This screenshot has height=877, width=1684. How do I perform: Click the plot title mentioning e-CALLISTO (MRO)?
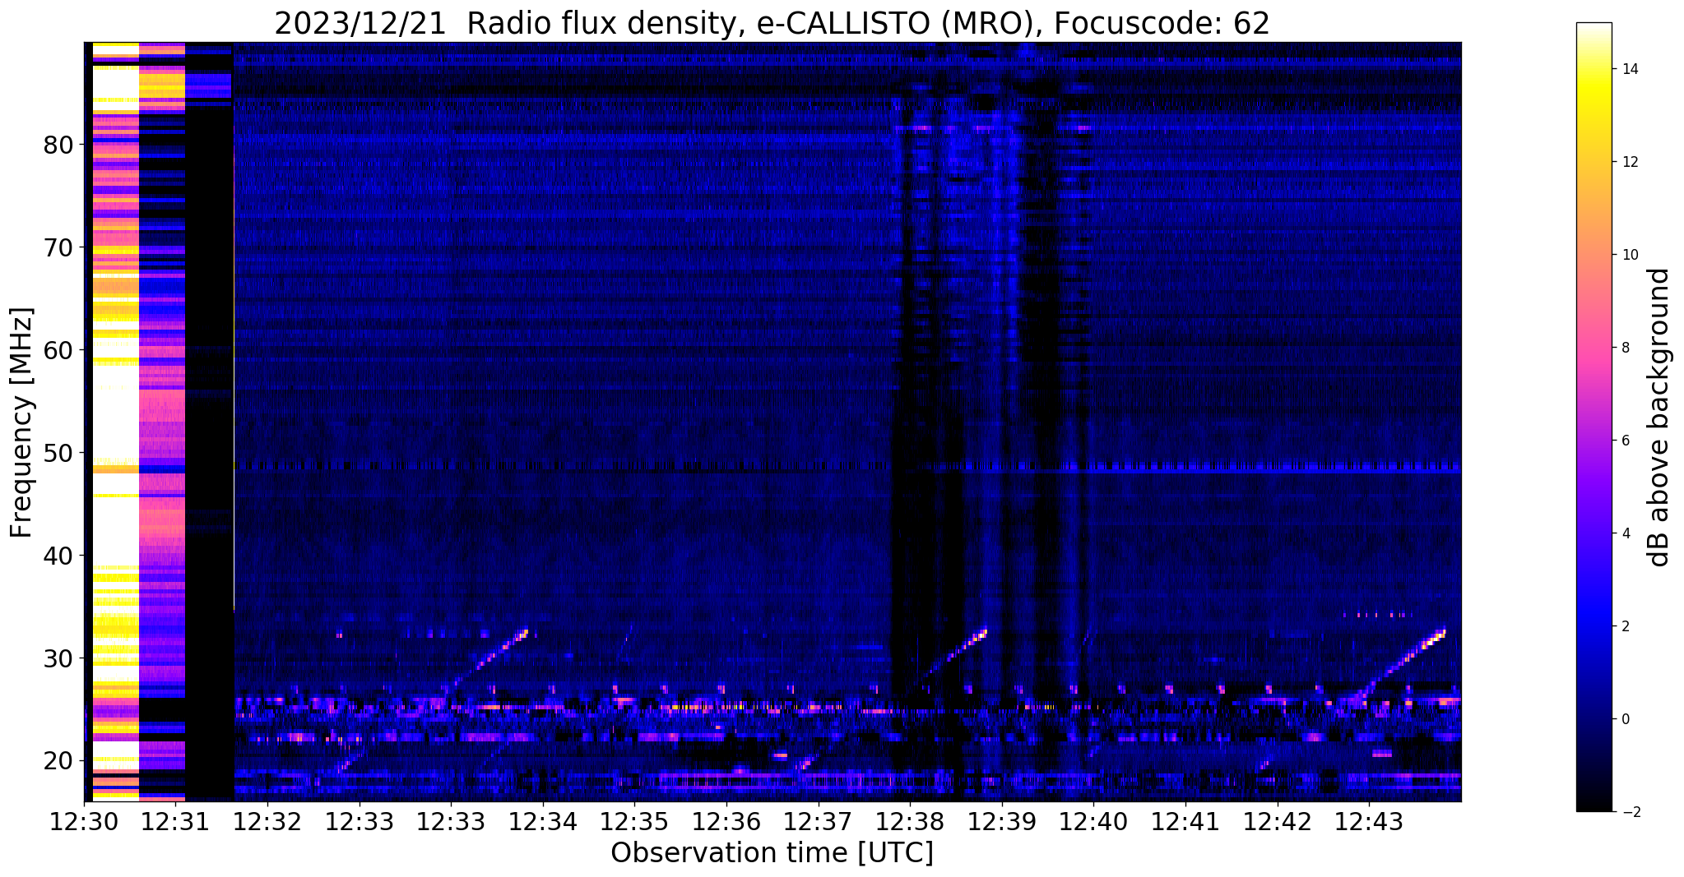tap(772, 23)
